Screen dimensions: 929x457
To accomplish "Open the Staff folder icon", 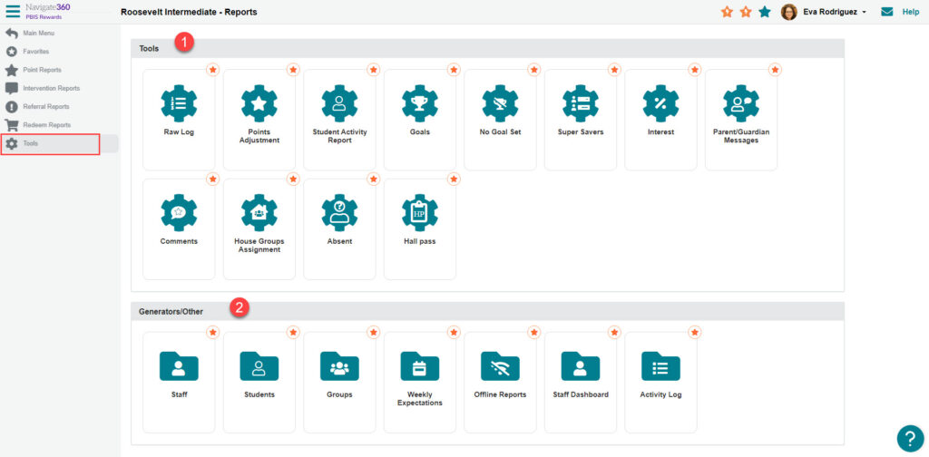I will [179, 366].
